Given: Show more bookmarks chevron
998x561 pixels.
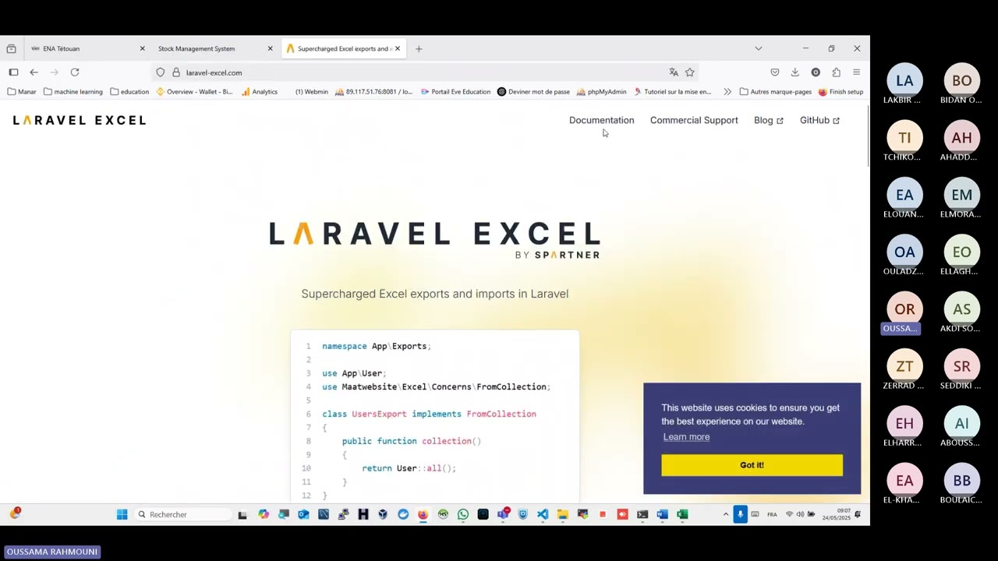Looking at the screenshot, I should pos(727,92).
